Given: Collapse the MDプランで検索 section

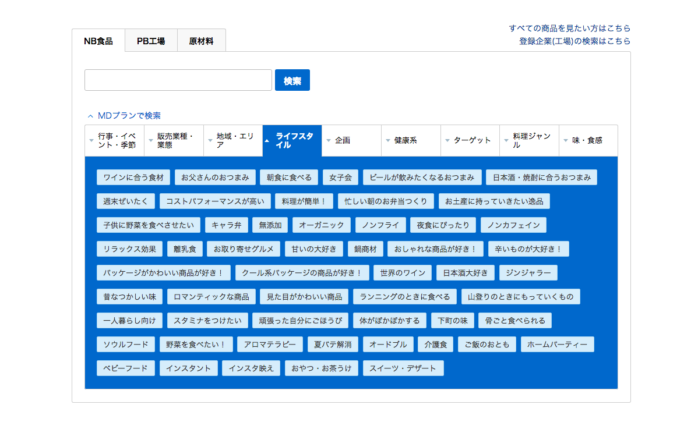Looking at the screenshot, I should coord(124,116).
